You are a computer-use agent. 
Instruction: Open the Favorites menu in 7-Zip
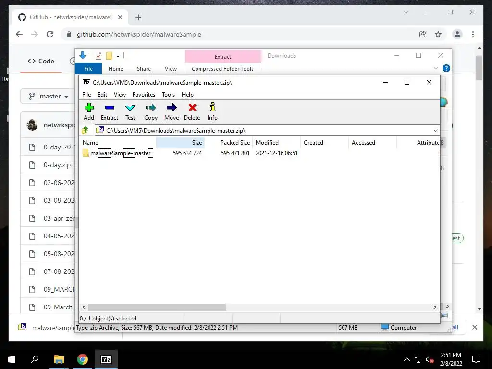tap(144, 95)
